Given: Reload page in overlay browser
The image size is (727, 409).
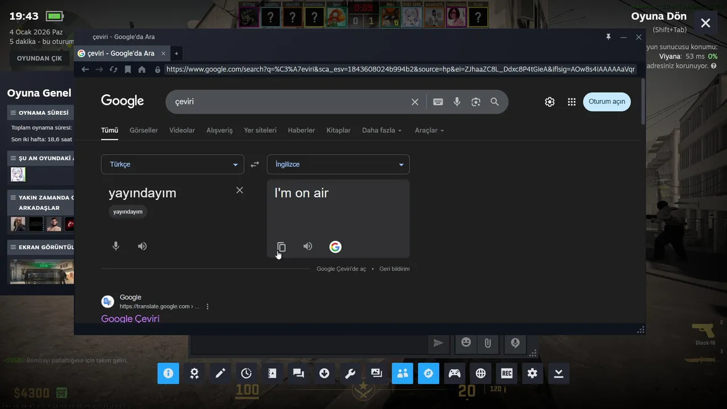Looking at the screenshot, I should pyautogui.click(x=114, y=69).
